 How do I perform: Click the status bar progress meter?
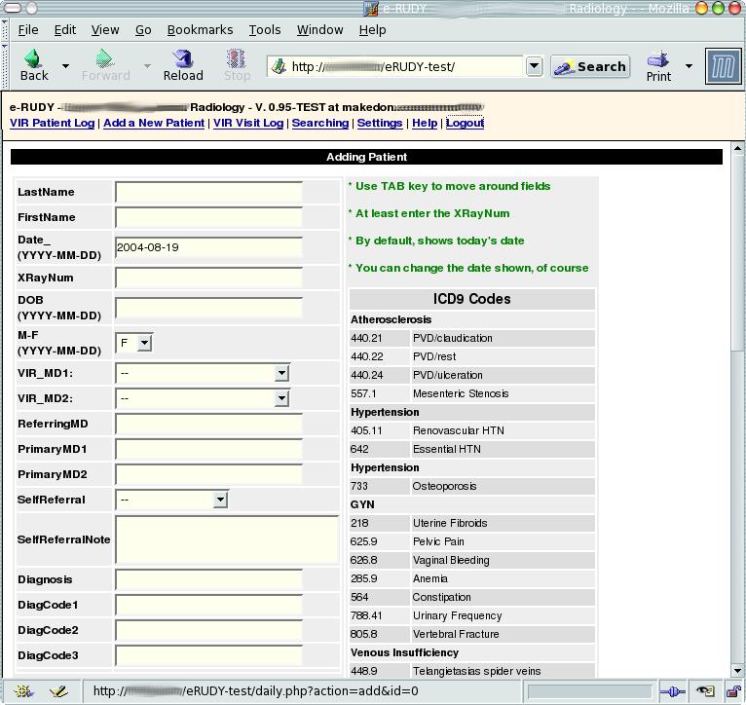tap(589, 691)
